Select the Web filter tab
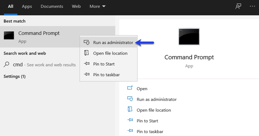The width and height of the screenshot is (259, 136). pyautogui.click(x=76, y=6)
